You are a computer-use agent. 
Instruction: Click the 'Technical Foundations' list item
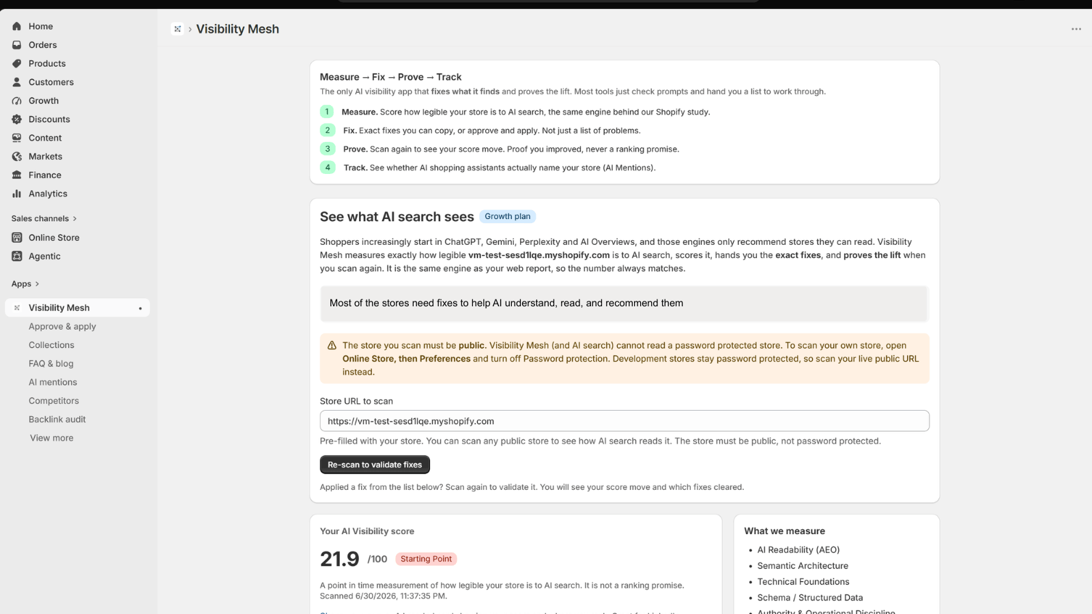[x=803, y=582]
